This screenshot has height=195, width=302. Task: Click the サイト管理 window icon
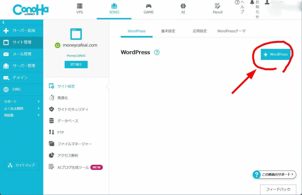tap(6, 43)
